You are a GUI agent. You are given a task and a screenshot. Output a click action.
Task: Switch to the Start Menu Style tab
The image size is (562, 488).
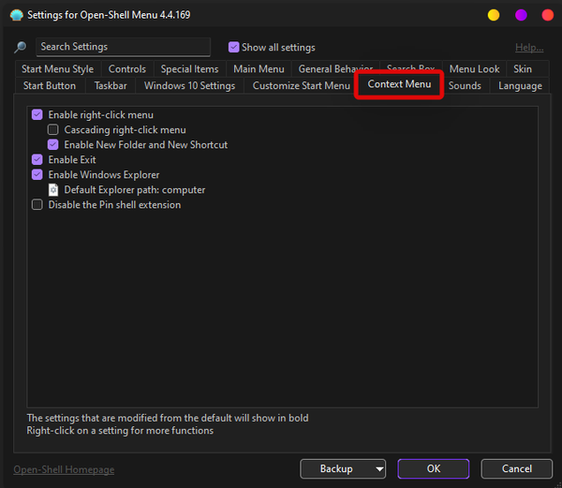[57, 69]
